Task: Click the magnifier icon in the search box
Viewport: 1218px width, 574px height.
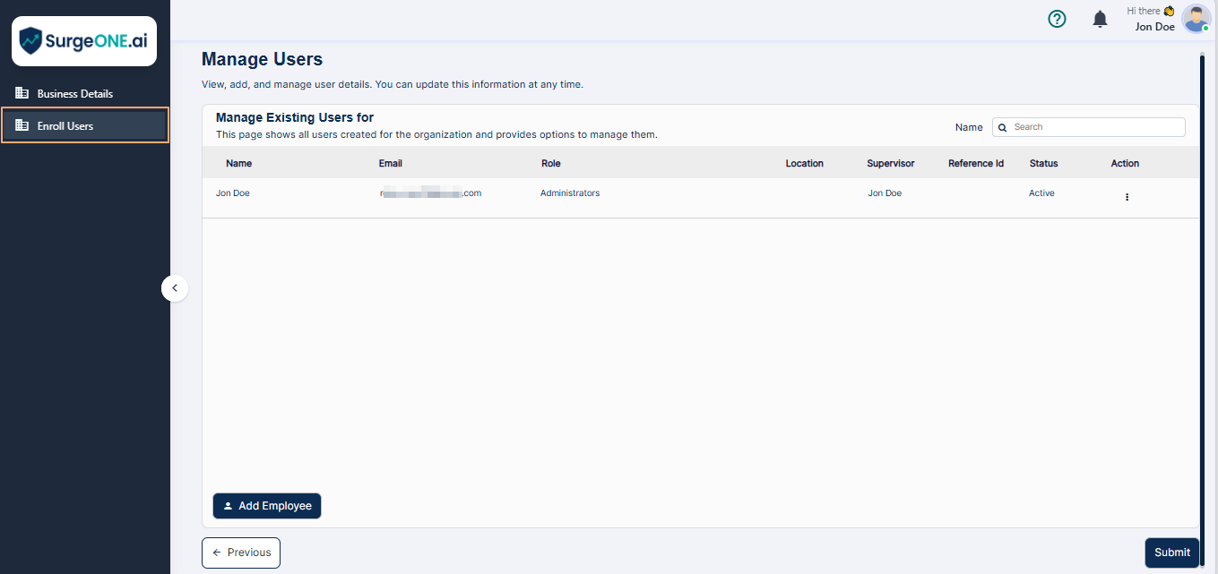Action: pos(1002,127)
